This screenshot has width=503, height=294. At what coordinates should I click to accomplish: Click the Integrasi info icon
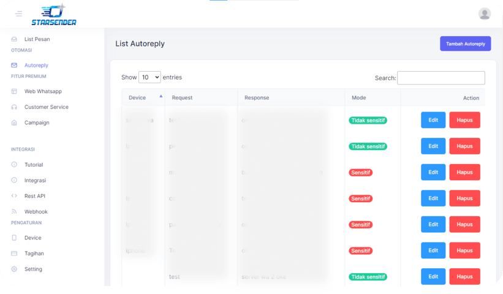(x=14, y=180)
